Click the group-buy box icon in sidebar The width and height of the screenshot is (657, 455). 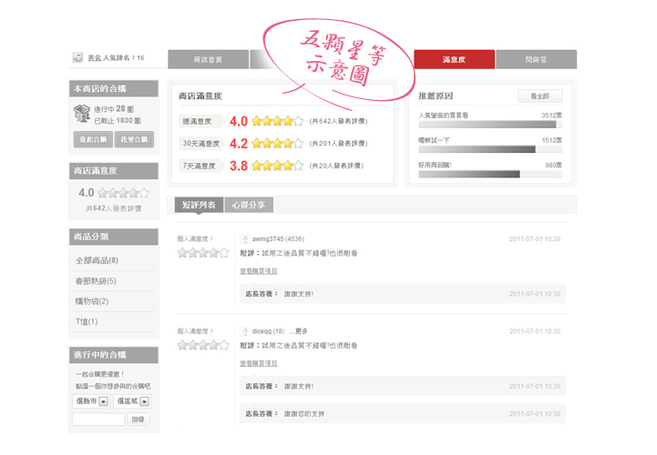(81, 113)
